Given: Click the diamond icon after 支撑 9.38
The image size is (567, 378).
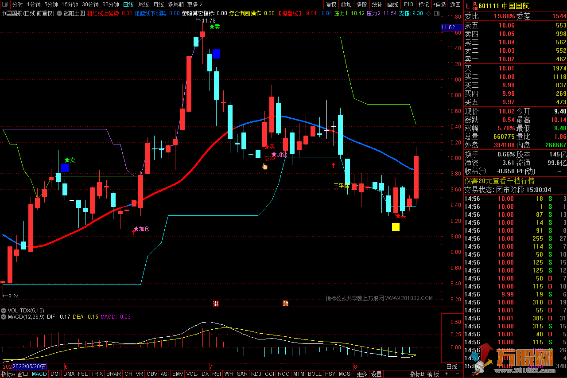Looking at the screenshot, I should click(x=428, y=13).
